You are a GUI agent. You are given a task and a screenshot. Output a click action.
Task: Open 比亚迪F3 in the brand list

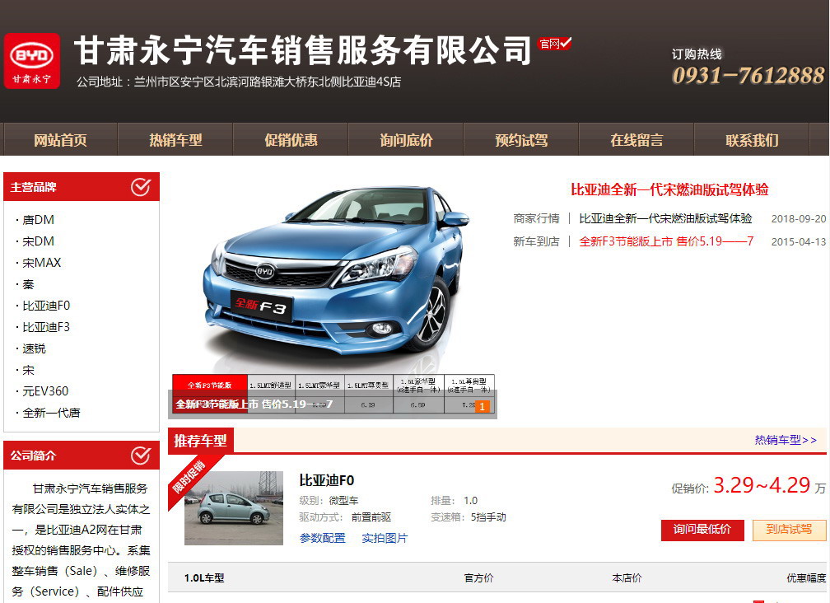coord(46,327)
